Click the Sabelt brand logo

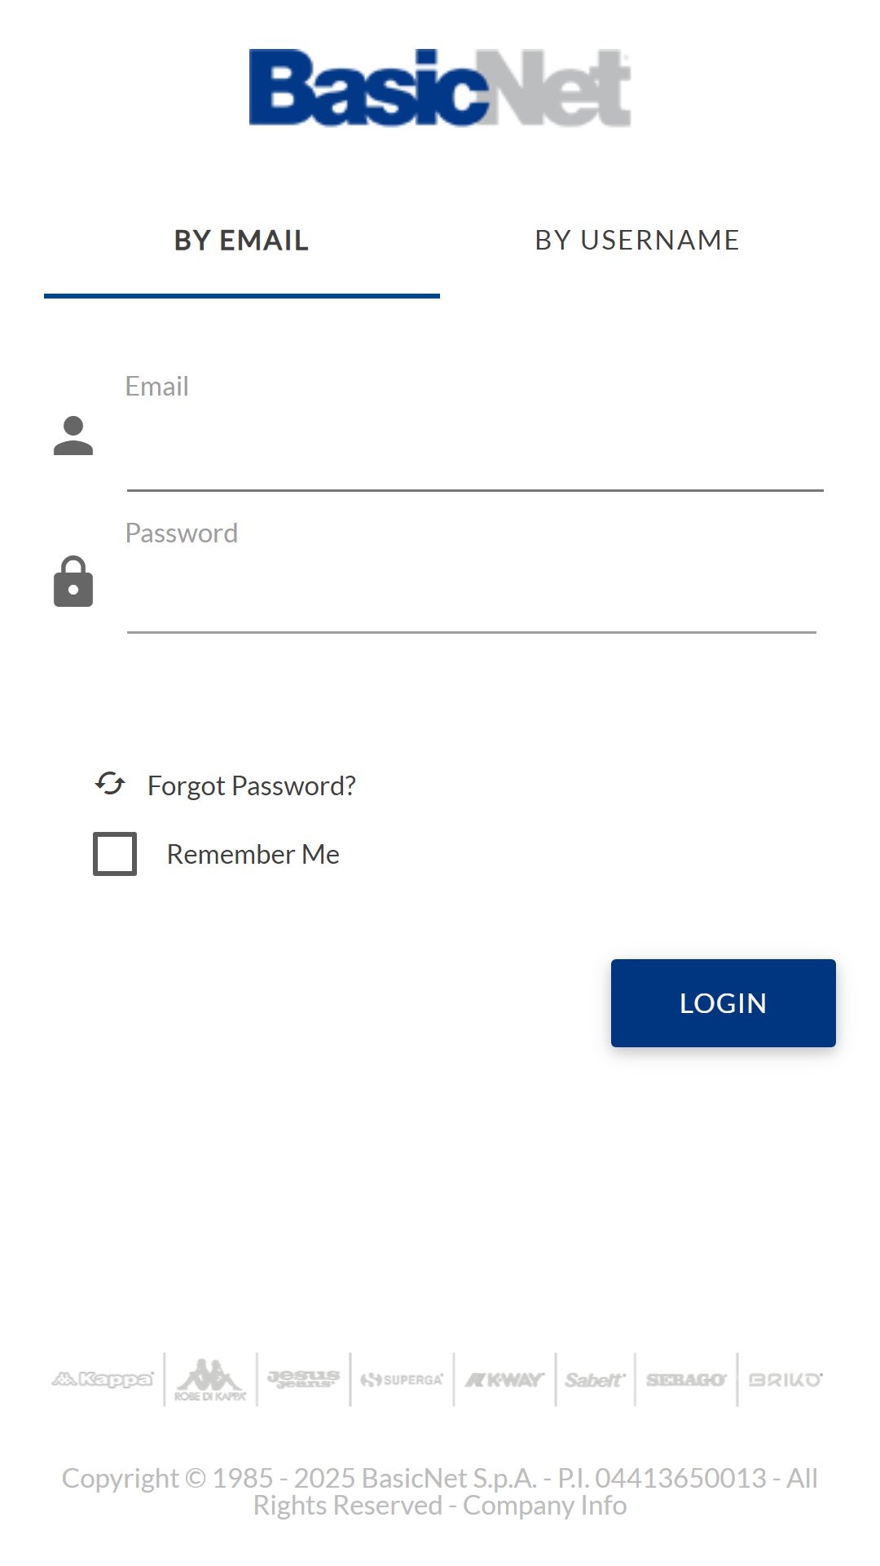595,1379
